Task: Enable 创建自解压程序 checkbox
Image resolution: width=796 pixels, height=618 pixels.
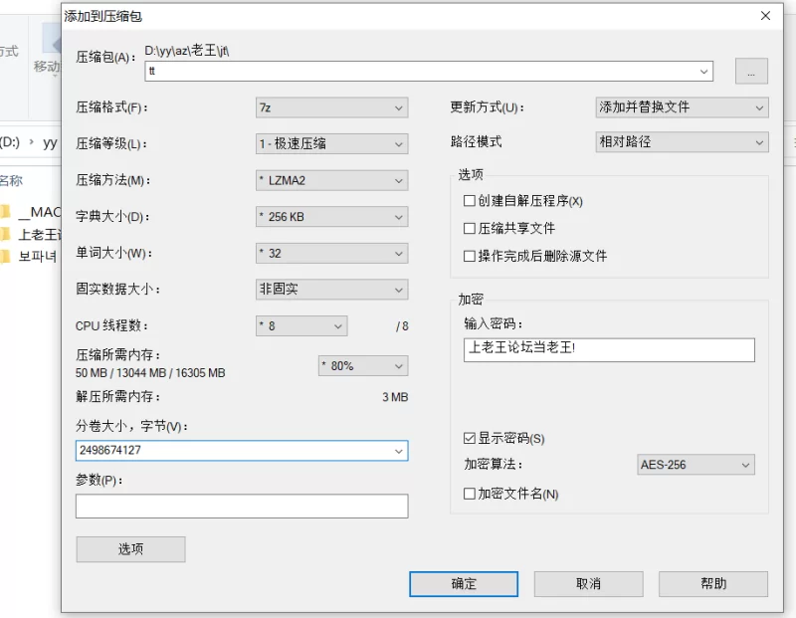Action: point(470,201)
